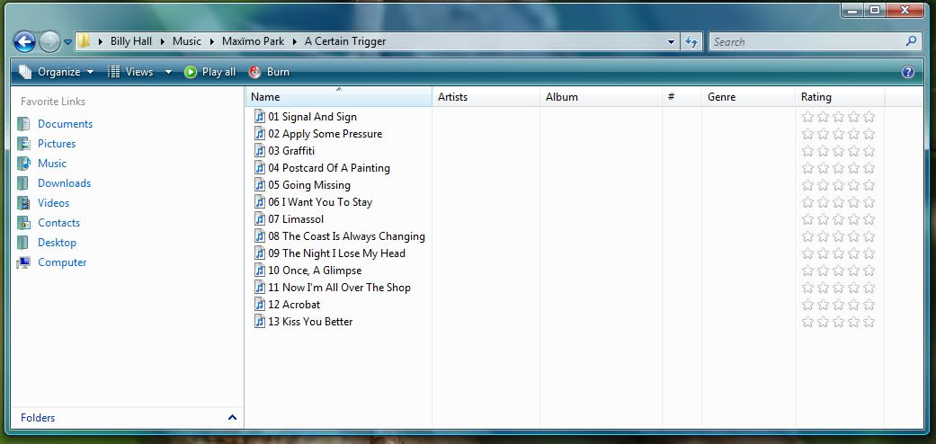Screen dimensions: 936x444
Task: Rate 01 Signal And Sign five stars
Action: point(869,116)
